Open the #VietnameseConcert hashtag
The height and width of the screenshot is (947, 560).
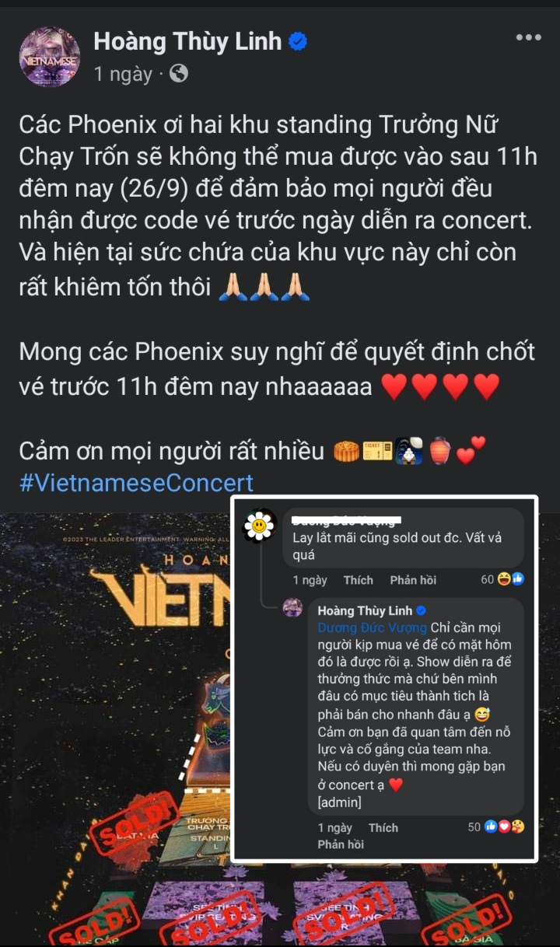[136, 483]
